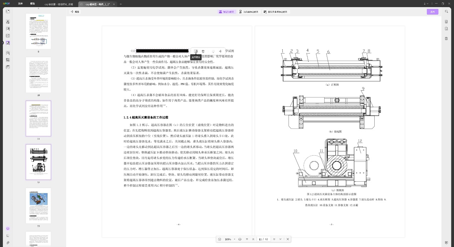Open the search magnifier icon at top right

446,11
